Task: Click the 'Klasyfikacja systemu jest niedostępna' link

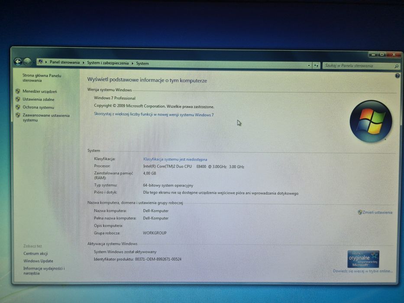Action: 175,159
